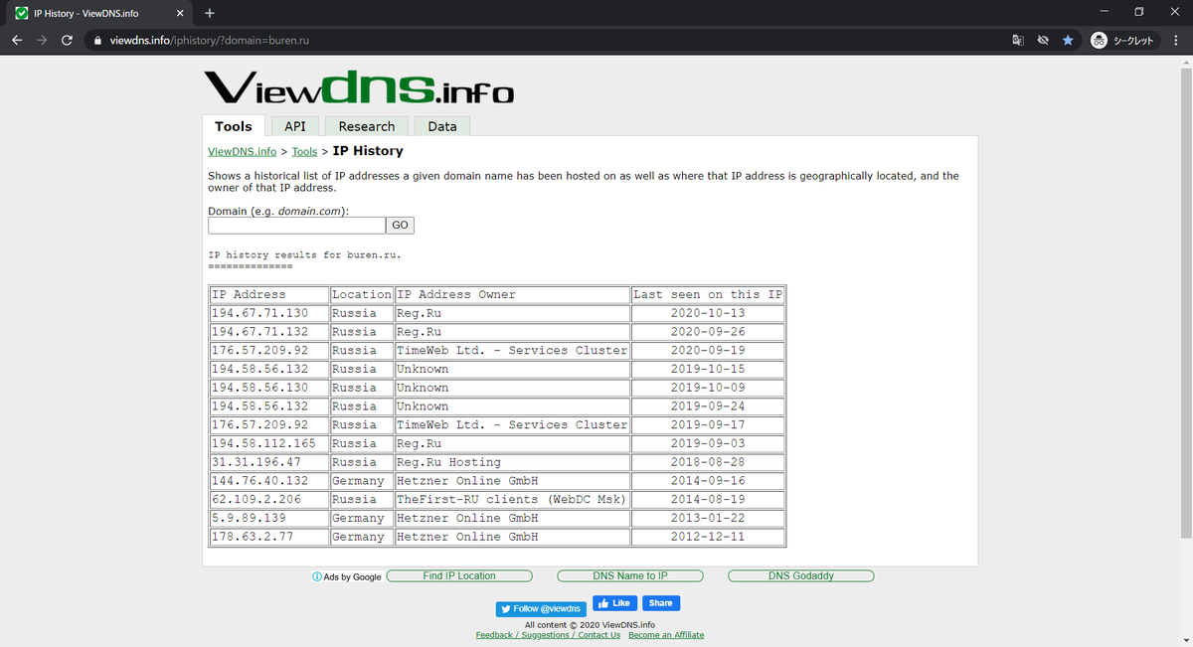Reload the page with the refresh icon
This screenshot has height=647, width=1193.
coord(67,41)
